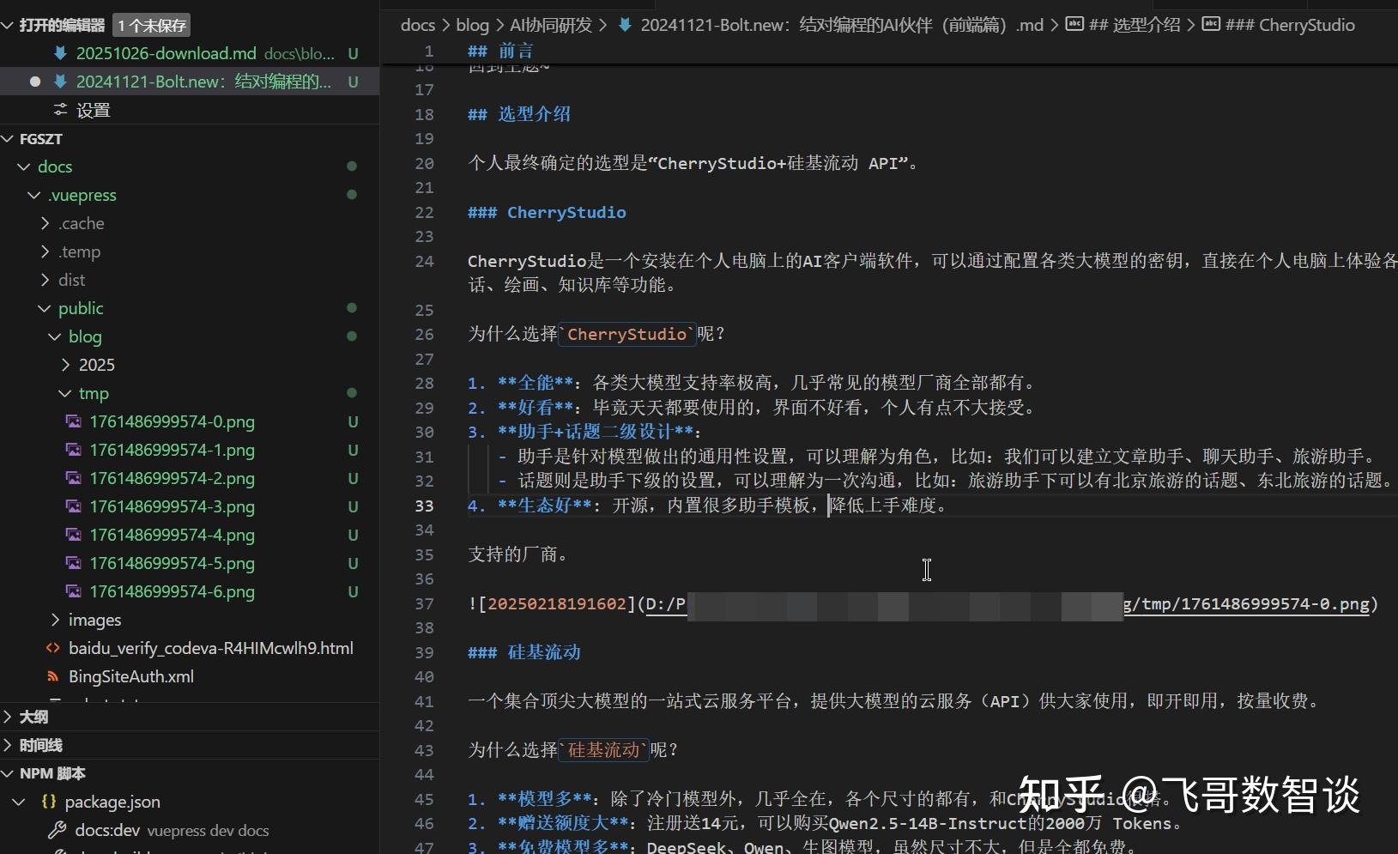Click line number 18 in the gutter
This screenshot has width=1398, height=854.
[x=425, y=114]
